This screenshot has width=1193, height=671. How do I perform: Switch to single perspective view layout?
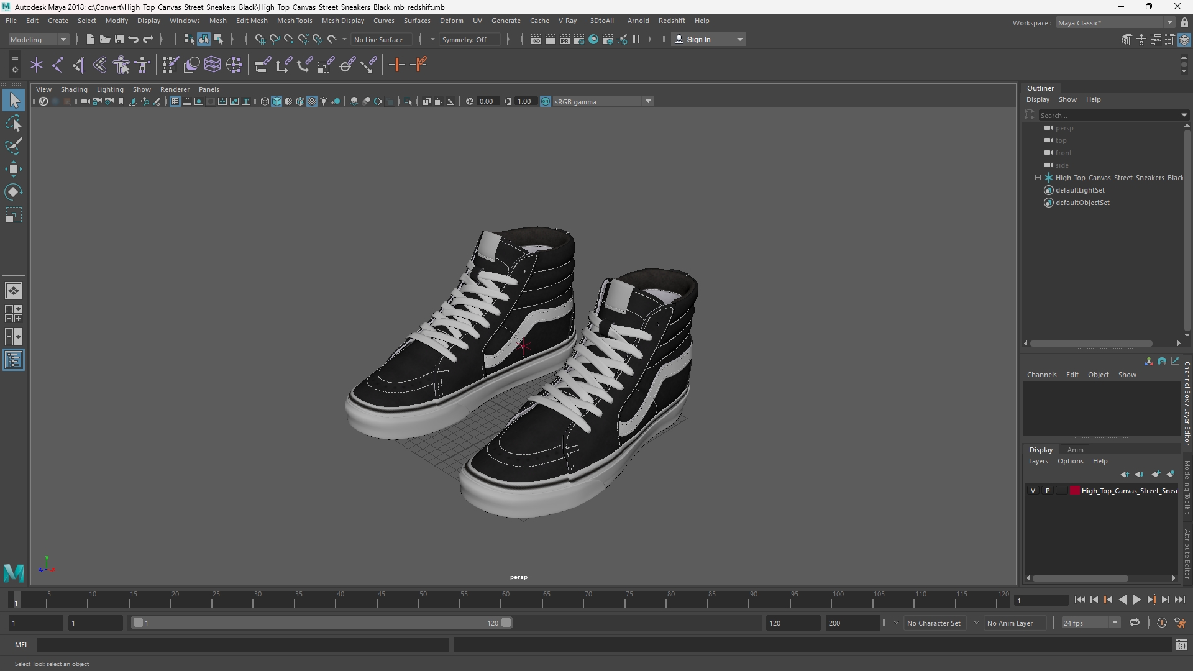[14, 290]
